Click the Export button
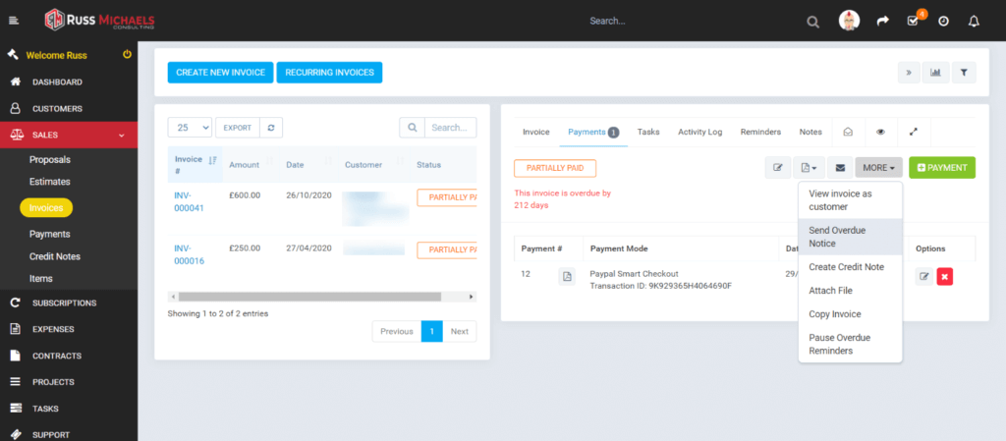This screenshot has width=1006, height=441. pos(238,128)
